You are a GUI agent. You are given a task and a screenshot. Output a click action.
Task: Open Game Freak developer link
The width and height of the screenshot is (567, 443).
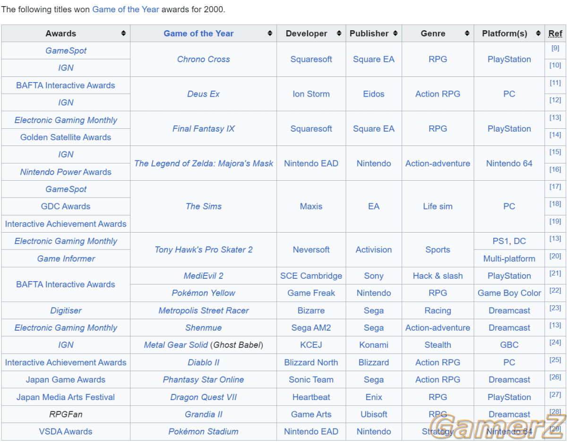point(311,293)
